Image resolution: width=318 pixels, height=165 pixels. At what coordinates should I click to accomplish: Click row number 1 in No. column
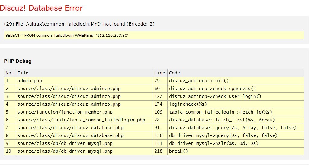[10, 81]
